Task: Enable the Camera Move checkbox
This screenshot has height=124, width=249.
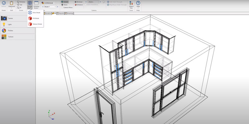Action: [62, 7]
